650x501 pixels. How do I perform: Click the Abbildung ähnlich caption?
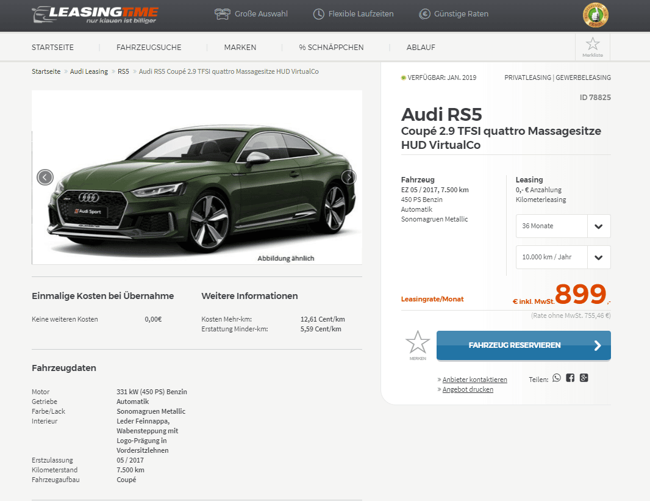click(x=285, y=258)
